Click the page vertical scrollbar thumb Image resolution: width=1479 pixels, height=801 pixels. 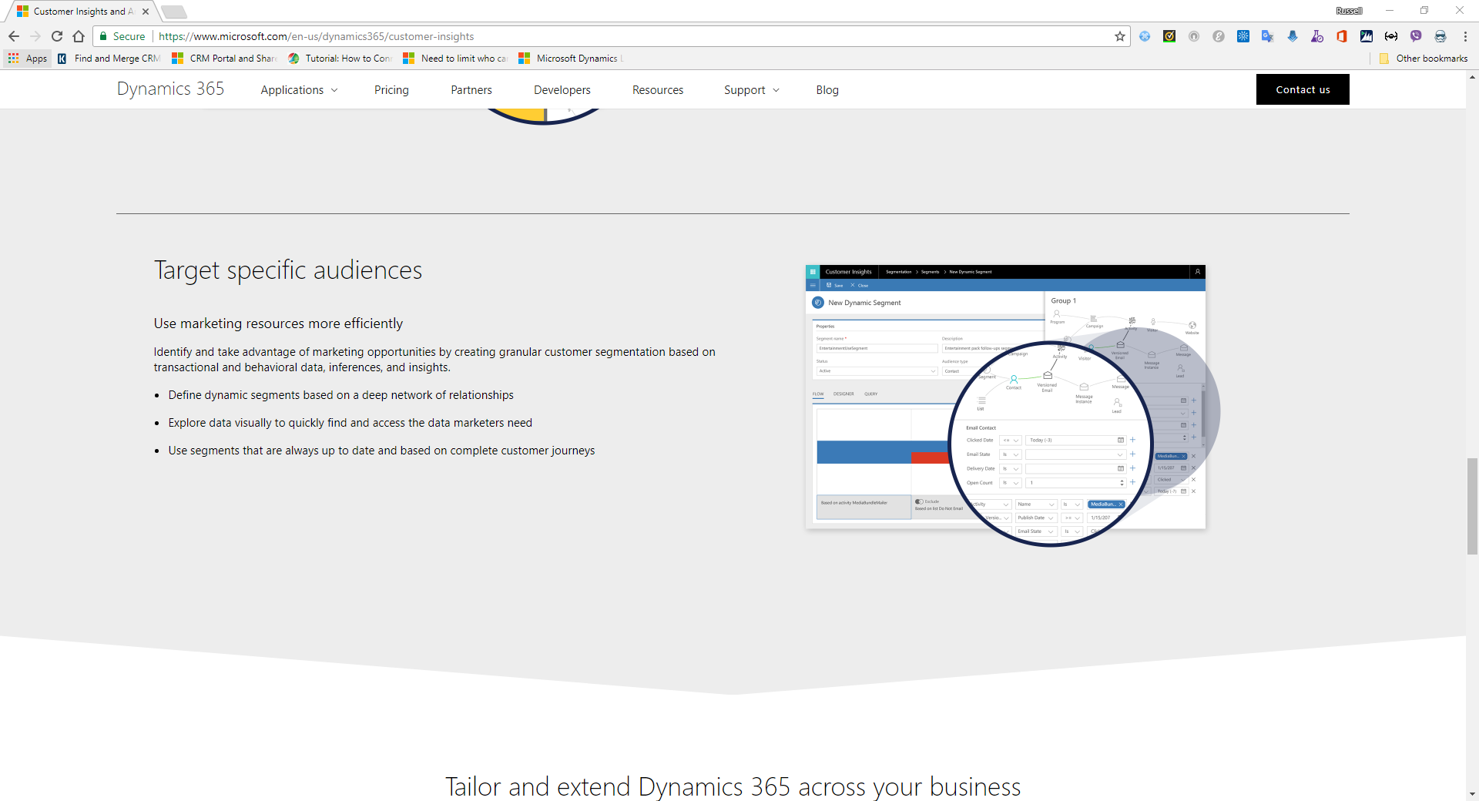pyautogui.click(x=1472, y=505)
